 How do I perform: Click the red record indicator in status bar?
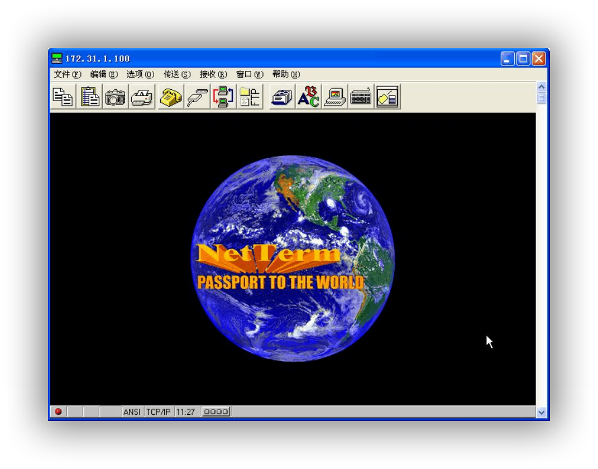(59, 411)
